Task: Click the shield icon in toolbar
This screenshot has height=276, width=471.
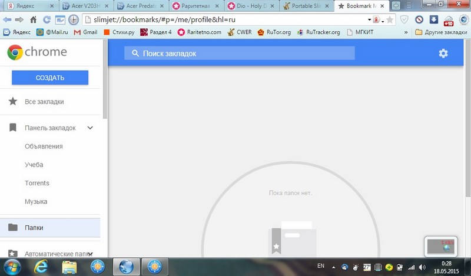Action: point(404,19)
